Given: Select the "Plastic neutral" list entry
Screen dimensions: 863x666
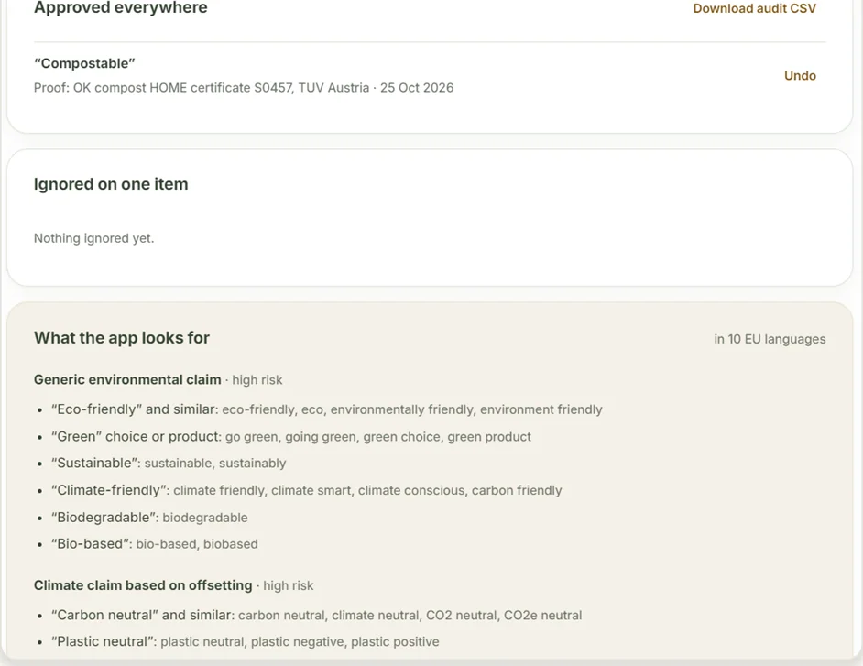Looking at the screenshot, I should point(245,642).
